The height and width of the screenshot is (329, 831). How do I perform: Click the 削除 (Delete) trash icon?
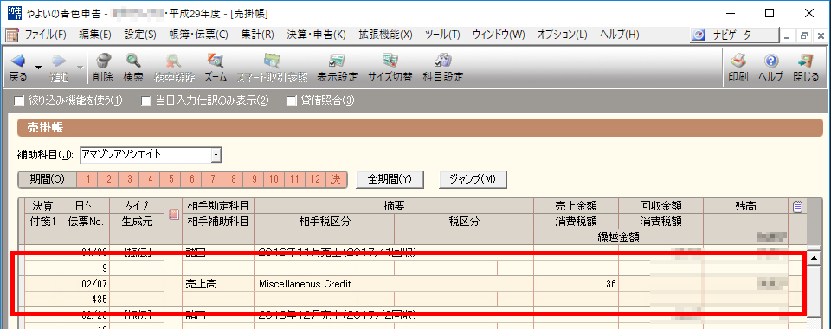point(103,61)
